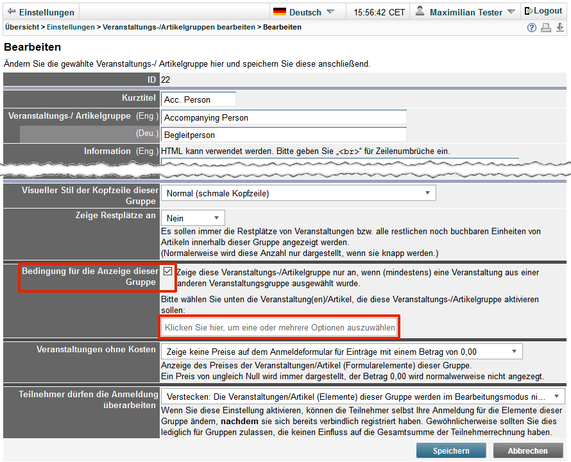Click the user profile silhouette icon

pos(420,11)
